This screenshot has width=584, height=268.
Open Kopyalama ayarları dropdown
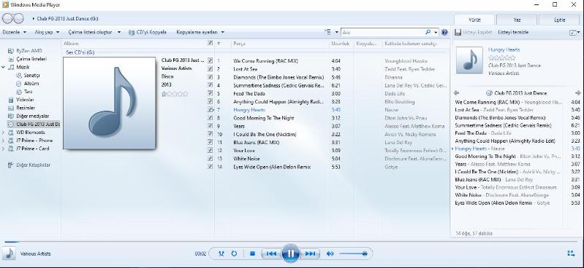click(x=200, y=32)
